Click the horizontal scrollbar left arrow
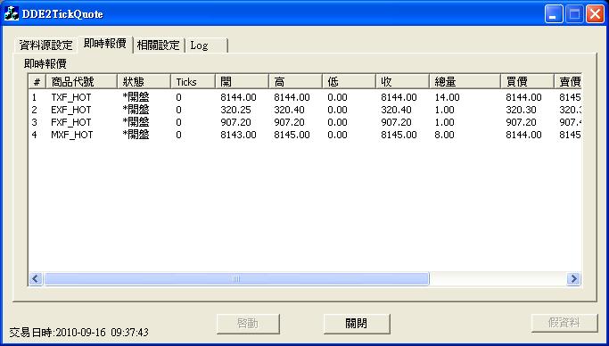Screen dimensions: 609x346 36,279
